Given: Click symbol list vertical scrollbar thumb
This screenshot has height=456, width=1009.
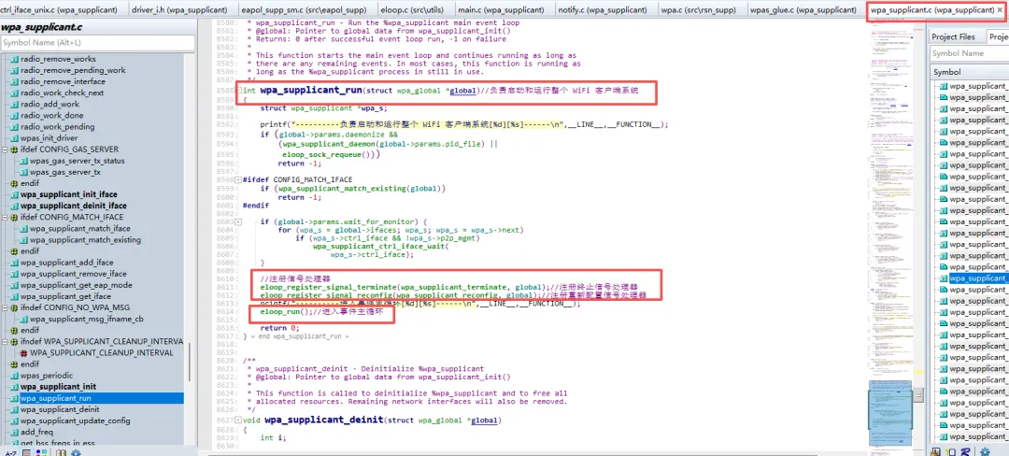Looking at the screenshot, I should tap(189, 362).
